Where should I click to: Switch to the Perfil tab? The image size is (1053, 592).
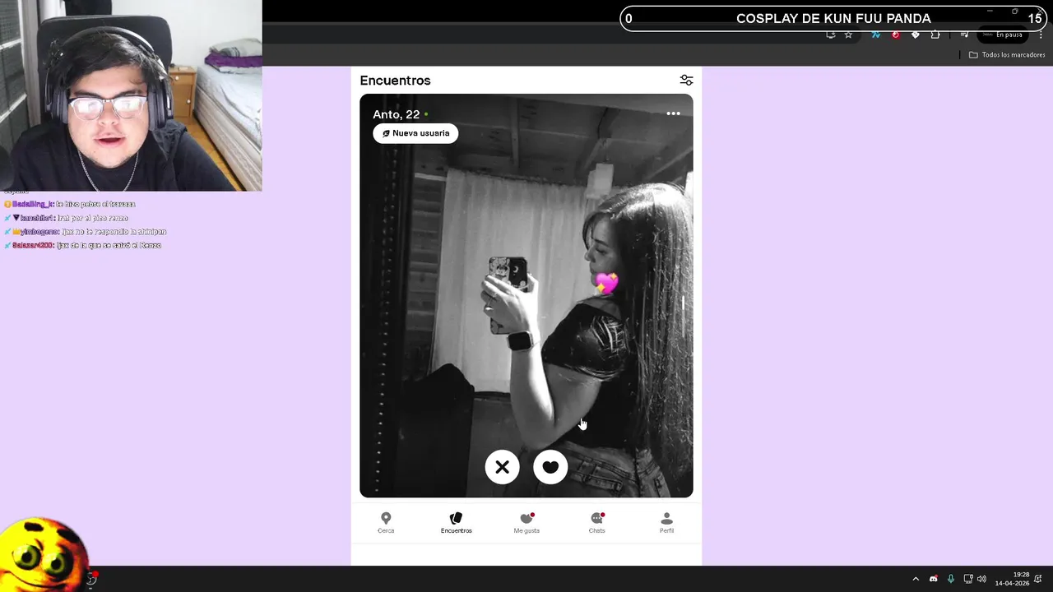(x=666, y=523)
